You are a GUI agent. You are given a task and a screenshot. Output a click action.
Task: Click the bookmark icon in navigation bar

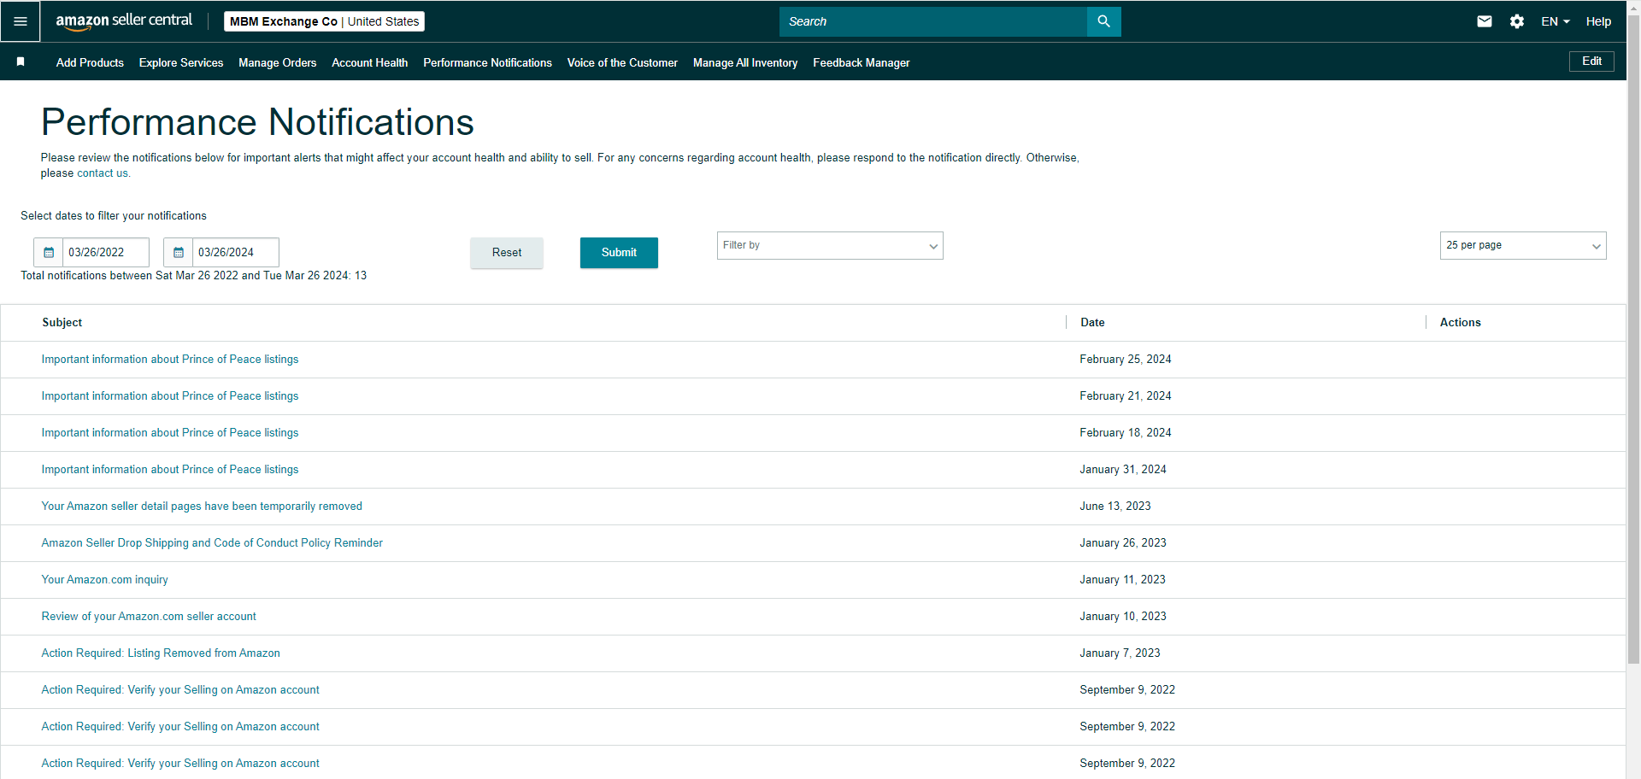click(x=21, y=61)
